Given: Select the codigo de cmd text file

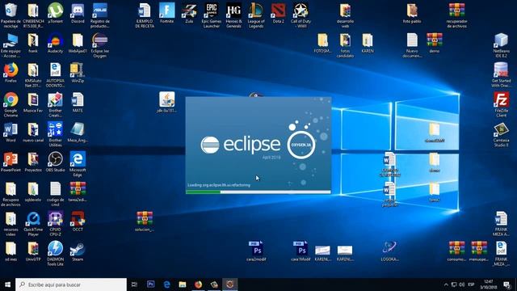Looking at the screenshot, I should (55, 194).
